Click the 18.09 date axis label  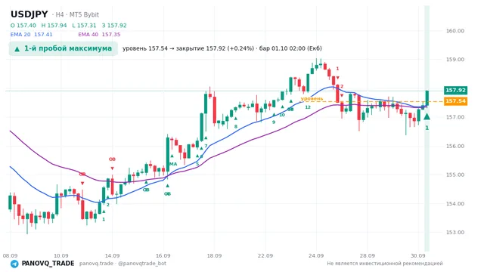(214, 255)
